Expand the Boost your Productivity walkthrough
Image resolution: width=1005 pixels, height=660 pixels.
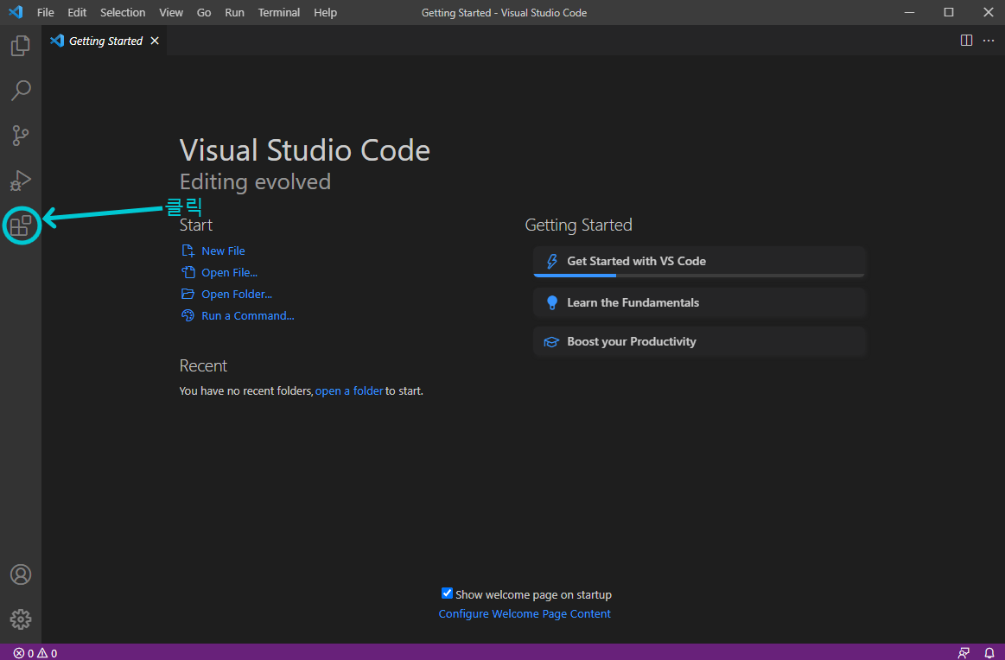click(698, 341)
